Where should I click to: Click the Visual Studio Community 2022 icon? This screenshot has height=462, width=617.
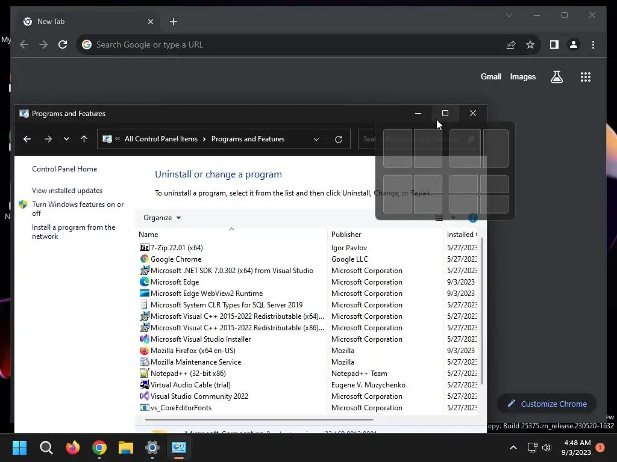click(145, 396)
